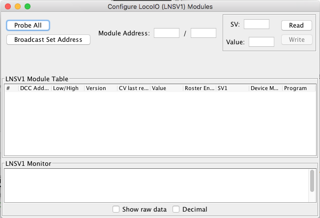
Task: Click the Read button
Action: point(296,25)
